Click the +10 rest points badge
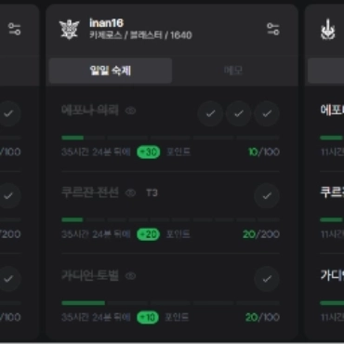 148,317
